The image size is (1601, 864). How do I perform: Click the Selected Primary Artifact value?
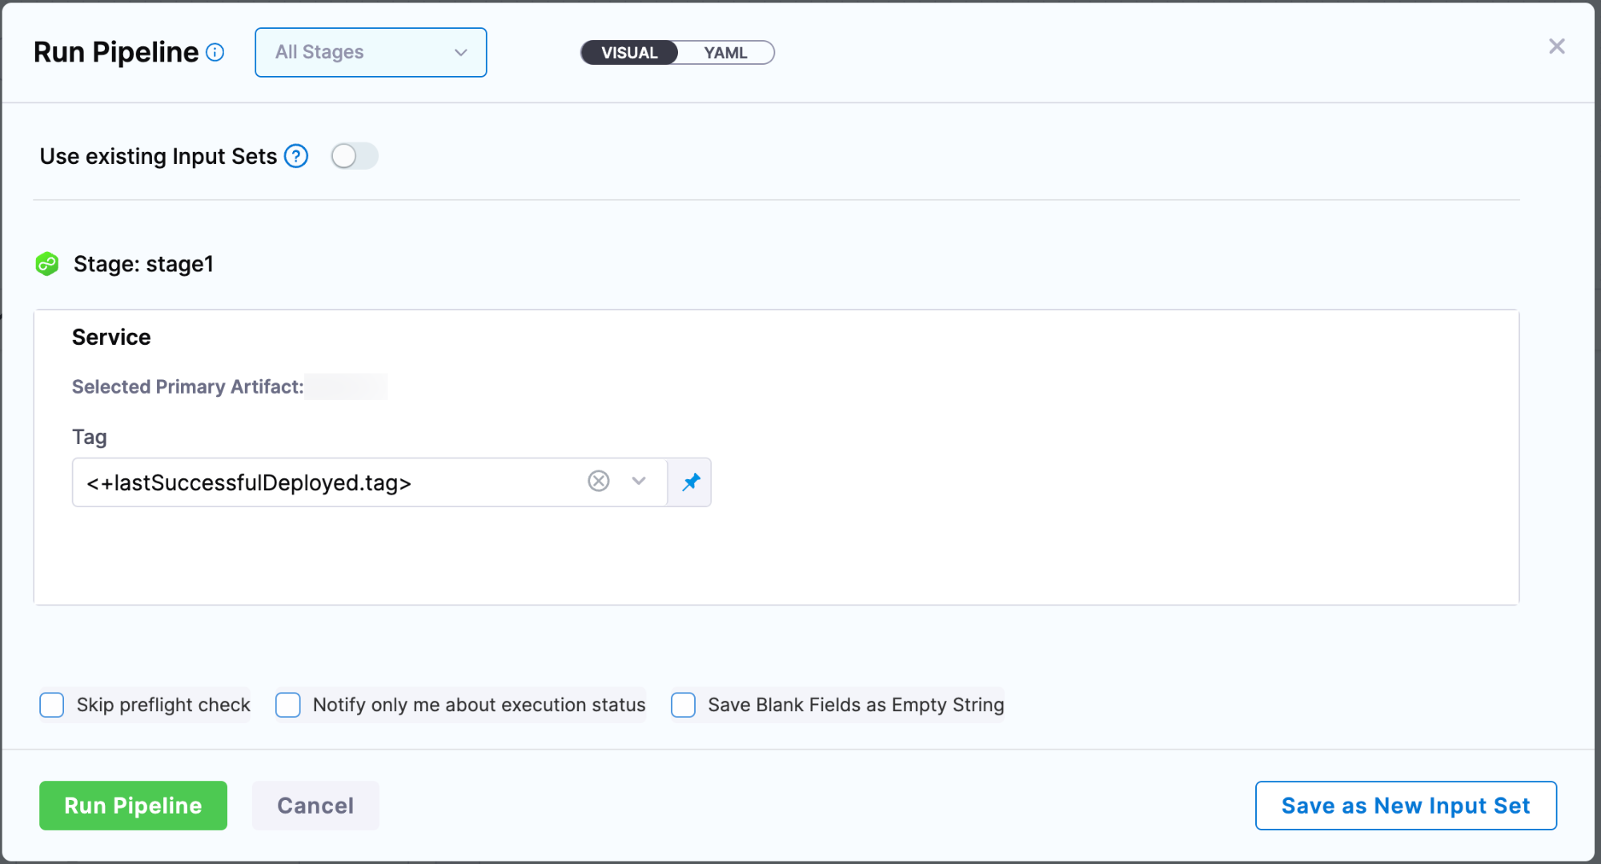[346, 386]
